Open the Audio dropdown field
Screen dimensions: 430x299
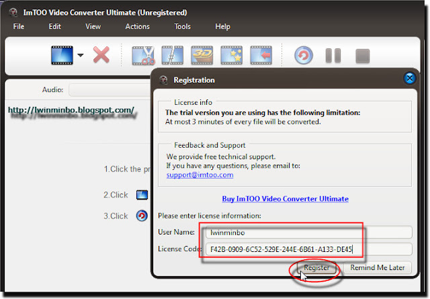pos(110,90)
